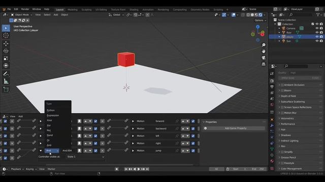The width and height of the screenshot is (325, 182).
Task: Select the Measure tool
Action: [x=6, y=81]
